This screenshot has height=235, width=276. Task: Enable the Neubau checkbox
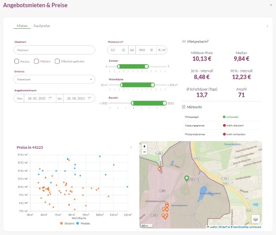click(17, 61)
